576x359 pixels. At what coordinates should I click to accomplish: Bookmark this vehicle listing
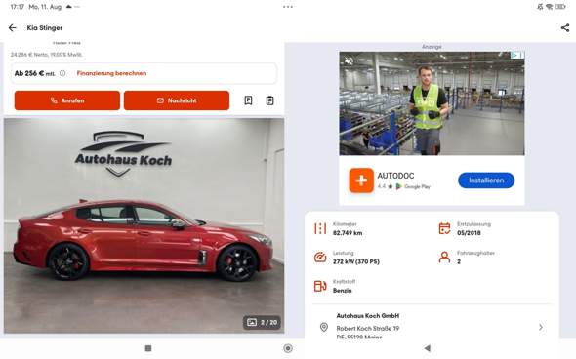point(248,100)
